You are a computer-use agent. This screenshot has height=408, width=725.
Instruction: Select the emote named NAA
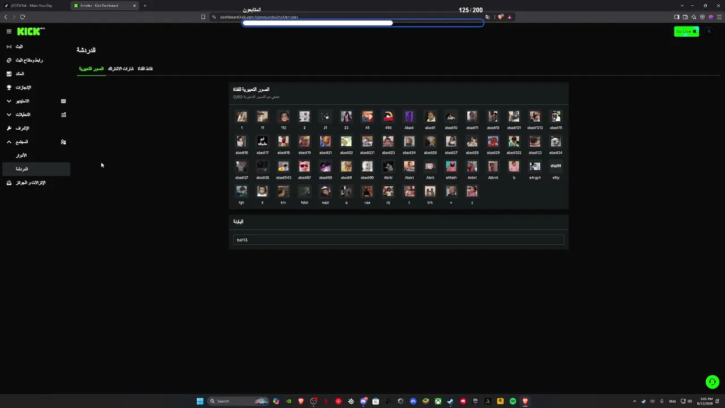point(304,192)
